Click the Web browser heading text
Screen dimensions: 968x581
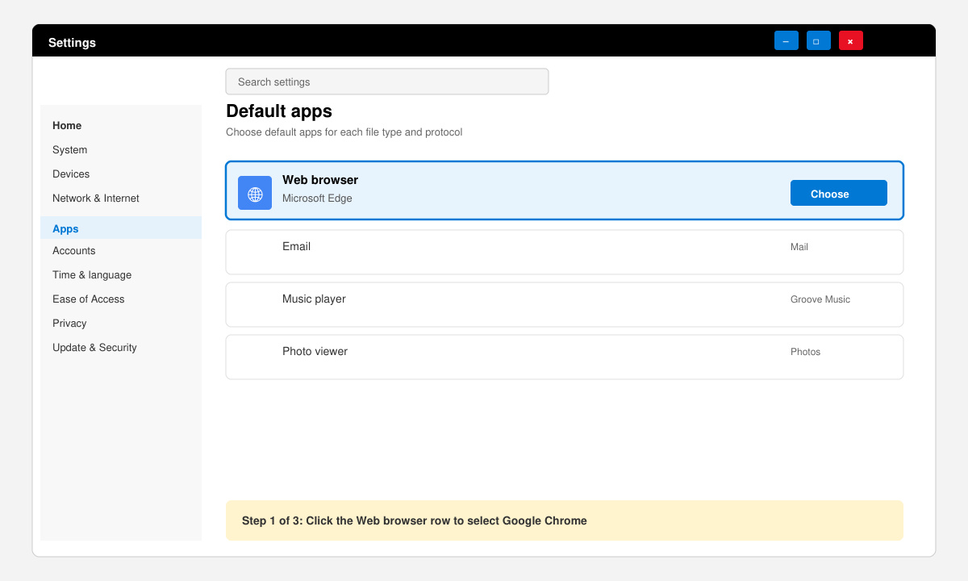320,180
